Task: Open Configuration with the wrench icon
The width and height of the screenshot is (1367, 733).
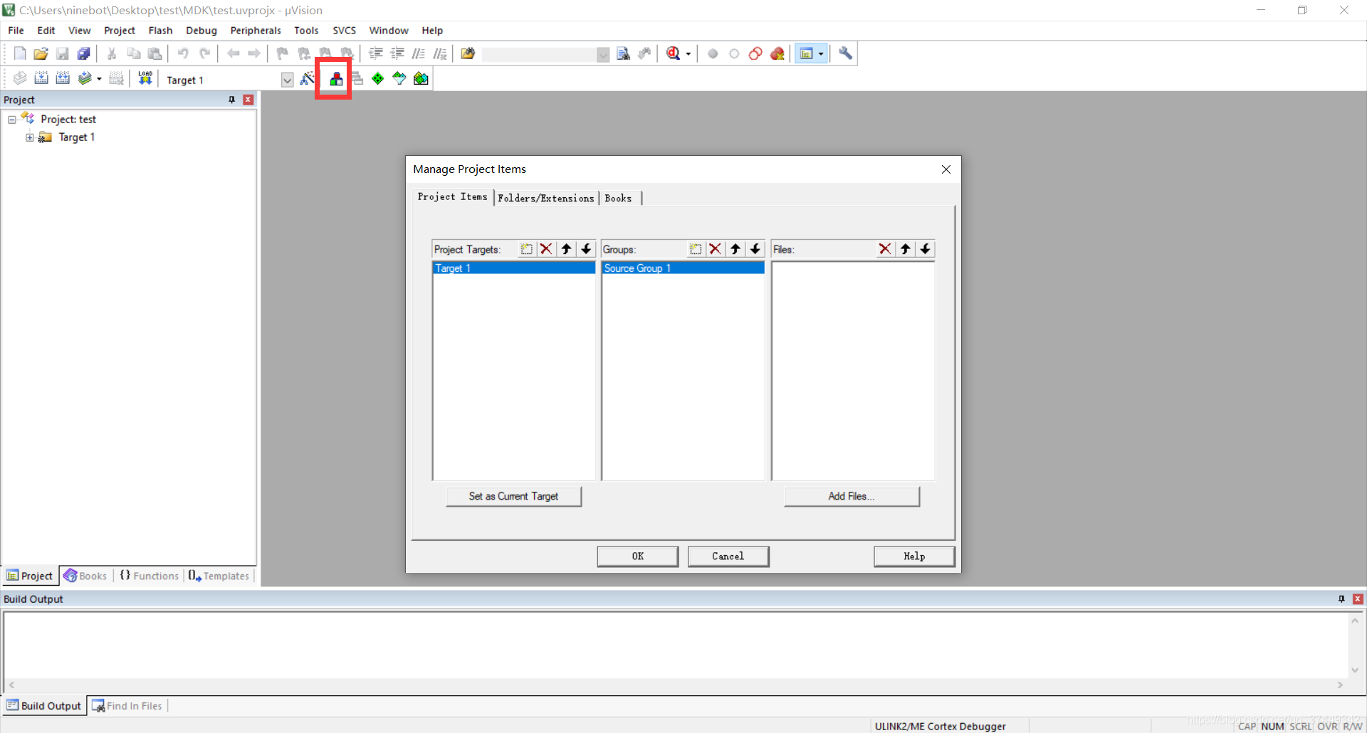Action: coord(845,53)
